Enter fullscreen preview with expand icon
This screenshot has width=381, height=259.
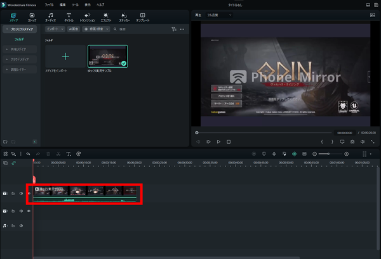pyautogui.click(x=373, y=142)
